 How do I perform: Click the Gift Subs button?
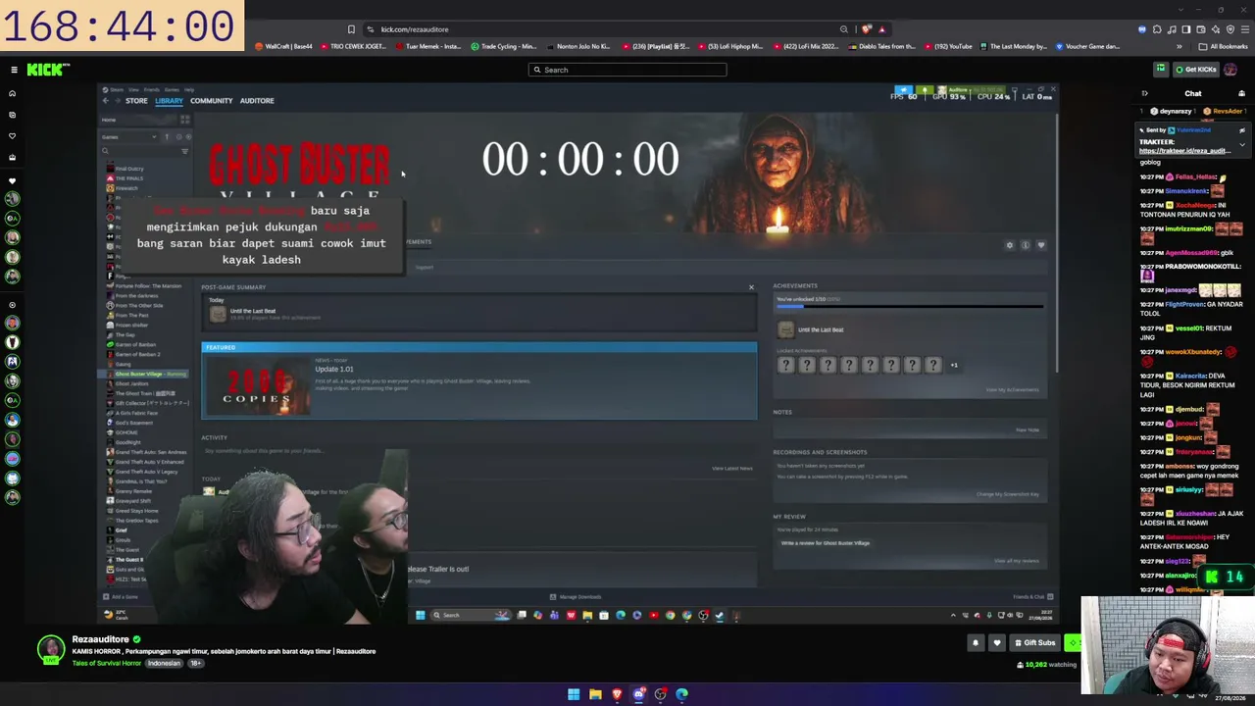1034,643
